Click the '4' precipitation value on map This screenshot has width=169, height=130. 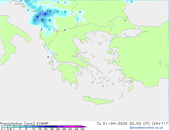[50, 20]
